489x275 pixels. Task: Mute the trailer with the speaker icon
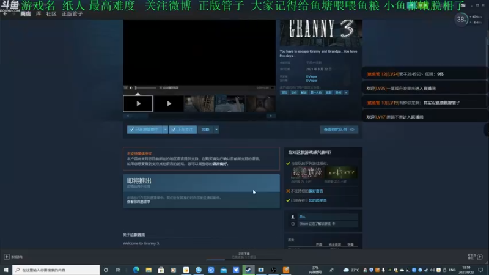[131, 88]
